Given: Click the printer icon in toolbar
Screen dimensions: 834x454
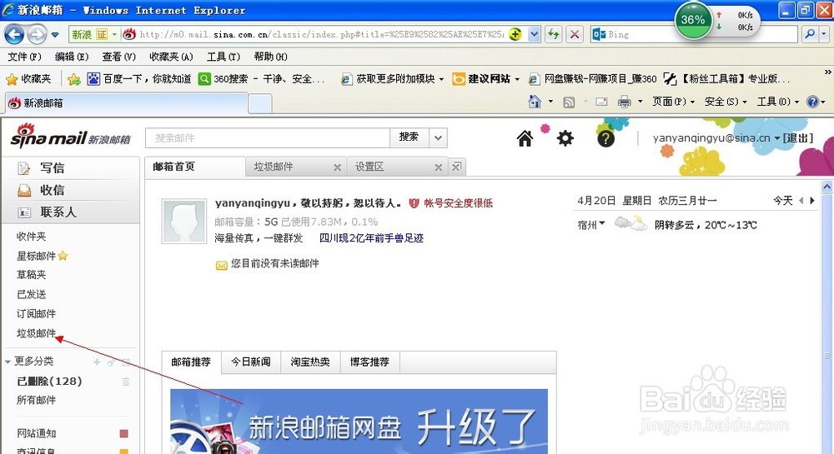Looking at the screenshot, I should [625, 102].
